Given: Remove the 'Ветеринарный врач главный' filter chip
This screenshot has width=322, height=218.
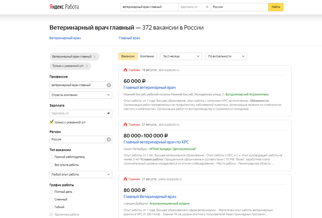Looking at the screenshot, I should pos(95,57).
